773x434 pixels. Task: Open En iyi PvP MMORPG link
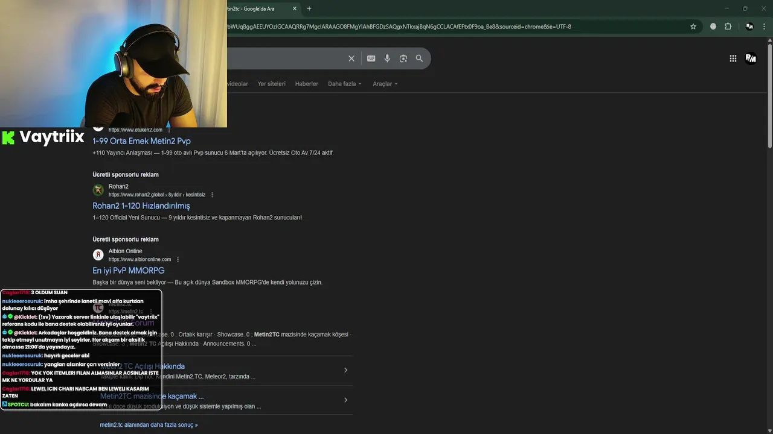pos(128,271)
